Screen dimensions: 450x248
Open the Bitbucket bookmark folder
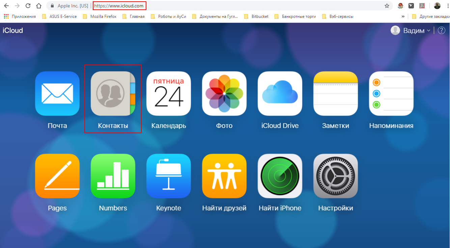[256, 16]
